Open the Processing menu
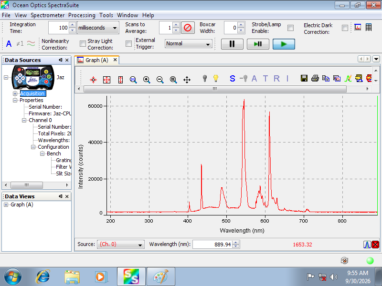 pyautogui.click(x=82, y=15)
